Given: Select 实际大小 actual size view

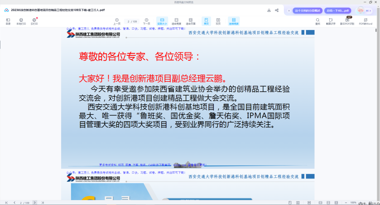Looking at the screenshot, I should 162,22.
